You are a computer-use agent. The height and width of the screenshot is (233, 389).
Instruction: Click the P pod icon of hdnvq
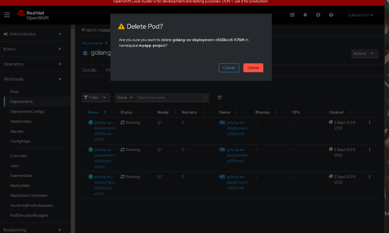[x=90, y=149]
